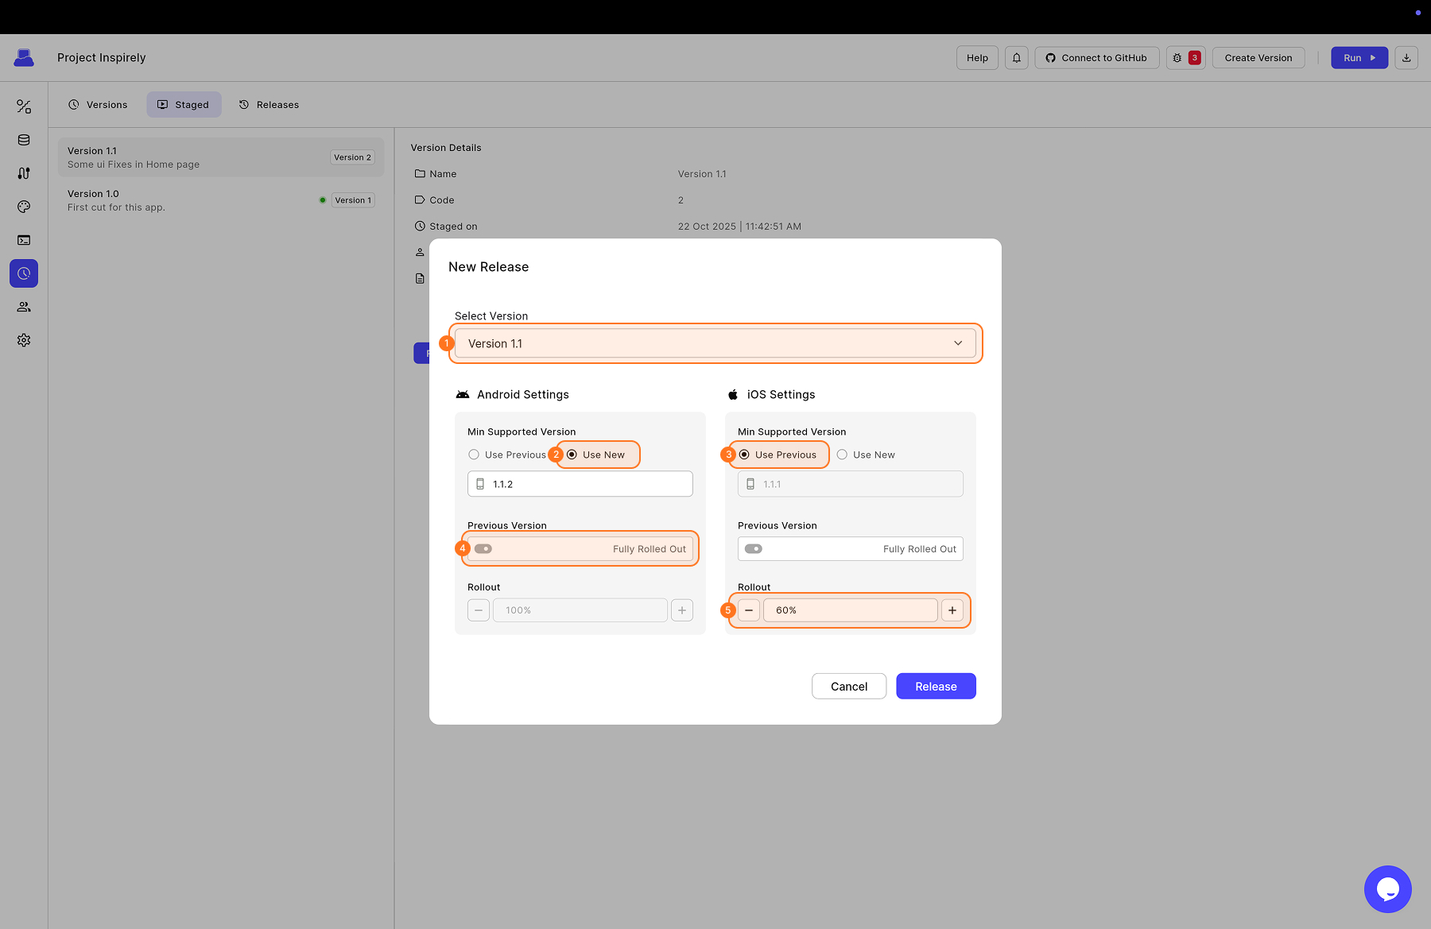Click the Android min version field
Image resolution: width=1431 pixels, height=929 pixels.
pos(588,484)
